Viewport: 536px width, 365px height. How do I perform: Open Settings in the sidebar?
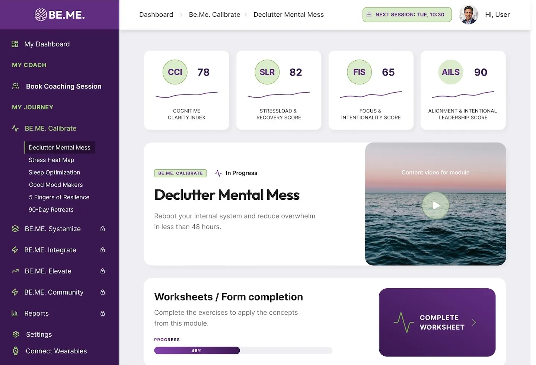[39, 334]
